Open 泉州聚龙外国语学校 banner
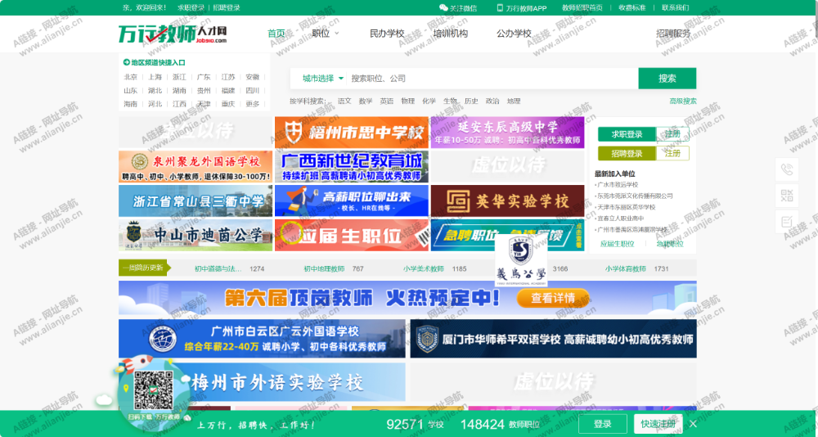Image resolution: width=818 pixels, height=437 pixels. pos(196,167)
